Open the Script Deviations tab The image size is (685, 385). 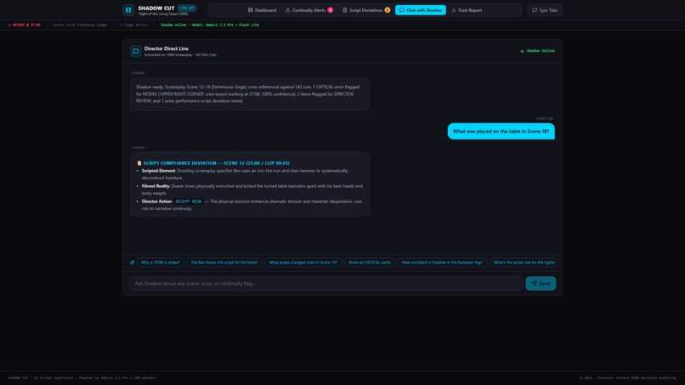pyautogui.click(x=366, y=10)
